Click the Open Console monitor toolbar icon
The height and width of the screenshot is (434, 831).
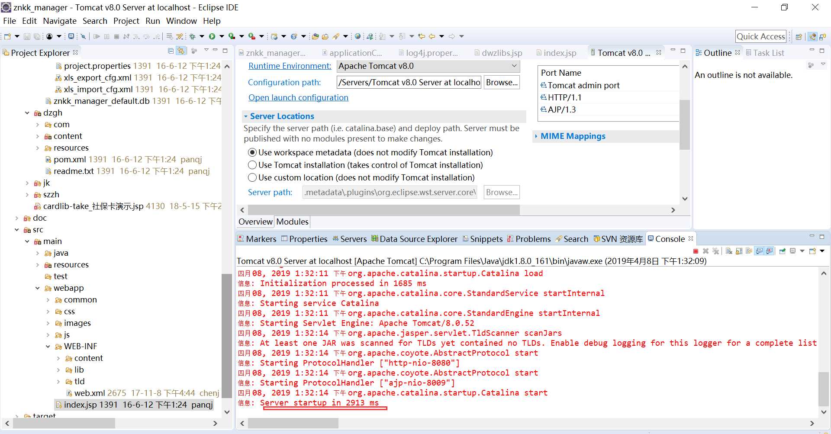pos(71,36)
